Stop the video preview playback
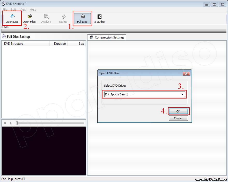 [x=5, y=123]
